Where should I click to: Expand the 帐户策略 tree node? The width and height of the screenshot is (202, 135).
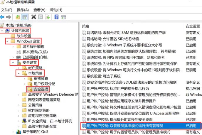click(18, 68)
